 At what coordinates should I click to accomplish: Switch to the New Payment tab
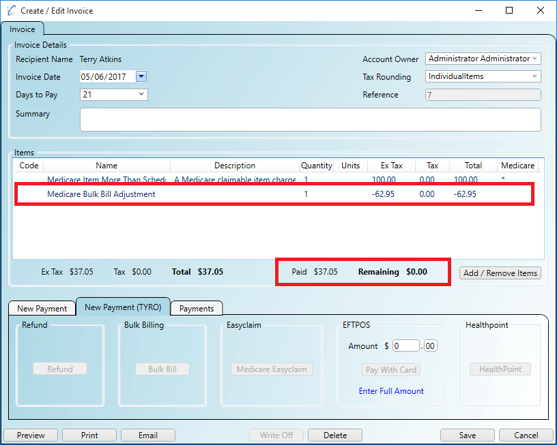point(42,308)
